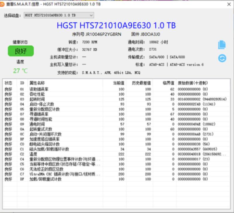Click the app icon in title bar

tap(2, 4)
